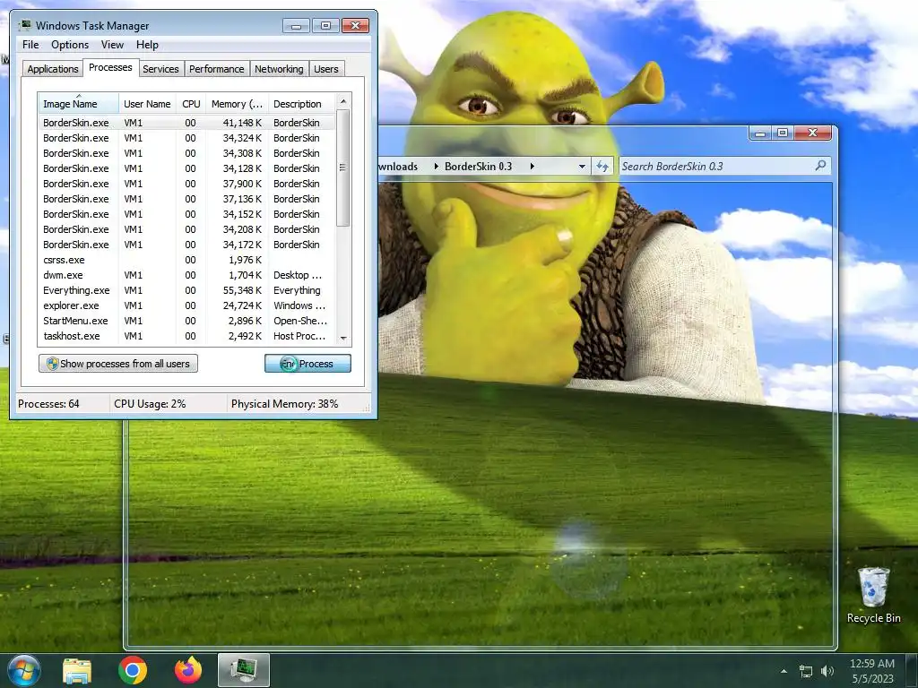
Task: Open the Options menu
Action: pos(70,45)
